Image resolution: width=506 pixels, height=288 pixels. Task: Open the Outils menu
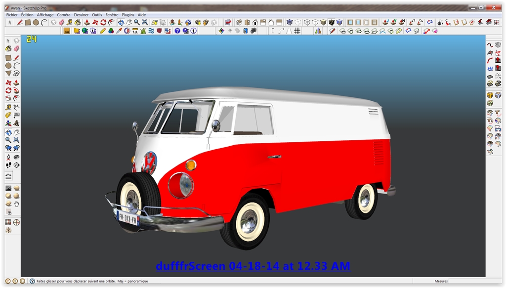coord(97,15)
